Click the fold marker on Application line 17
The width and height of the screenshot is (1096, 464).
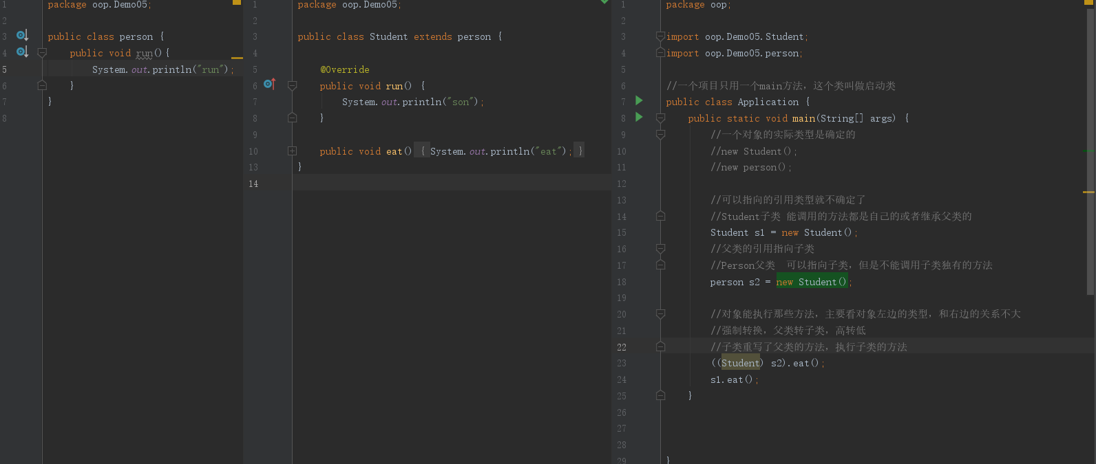coord(660,265)
